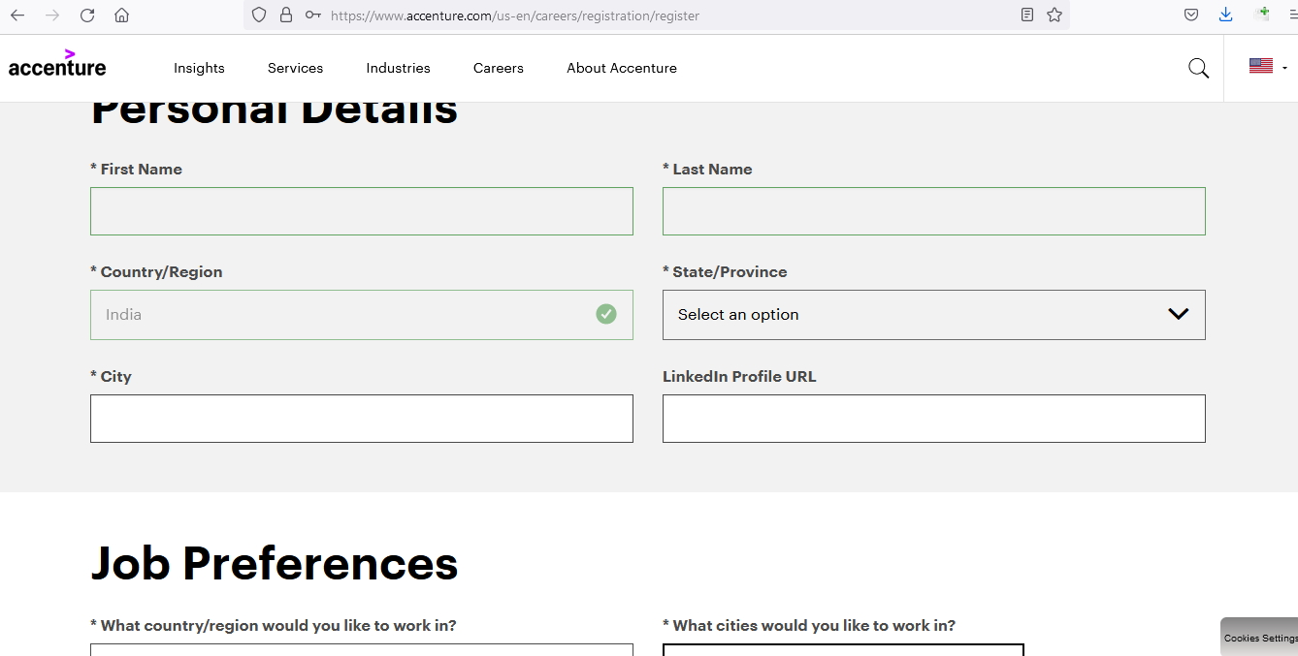Click the padlock site security icon

tap(285, 16)
